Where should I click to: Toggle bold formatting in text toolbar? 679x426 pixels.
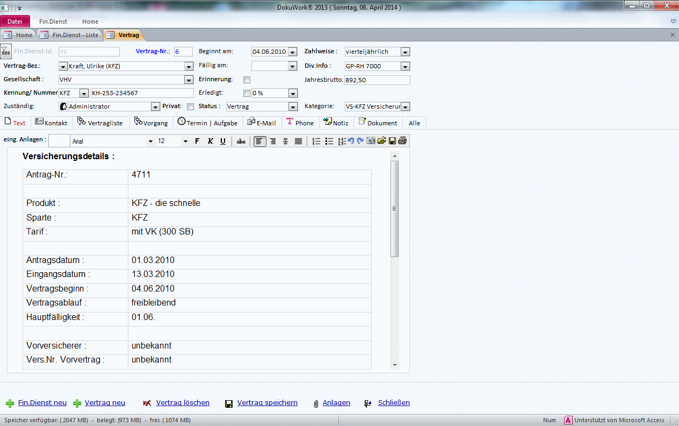point(197,141)
